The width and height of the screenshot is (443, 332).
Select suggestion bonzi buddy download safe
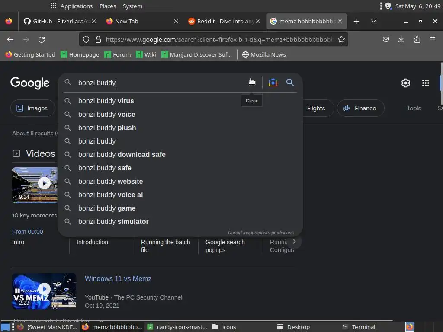(180, 154)
